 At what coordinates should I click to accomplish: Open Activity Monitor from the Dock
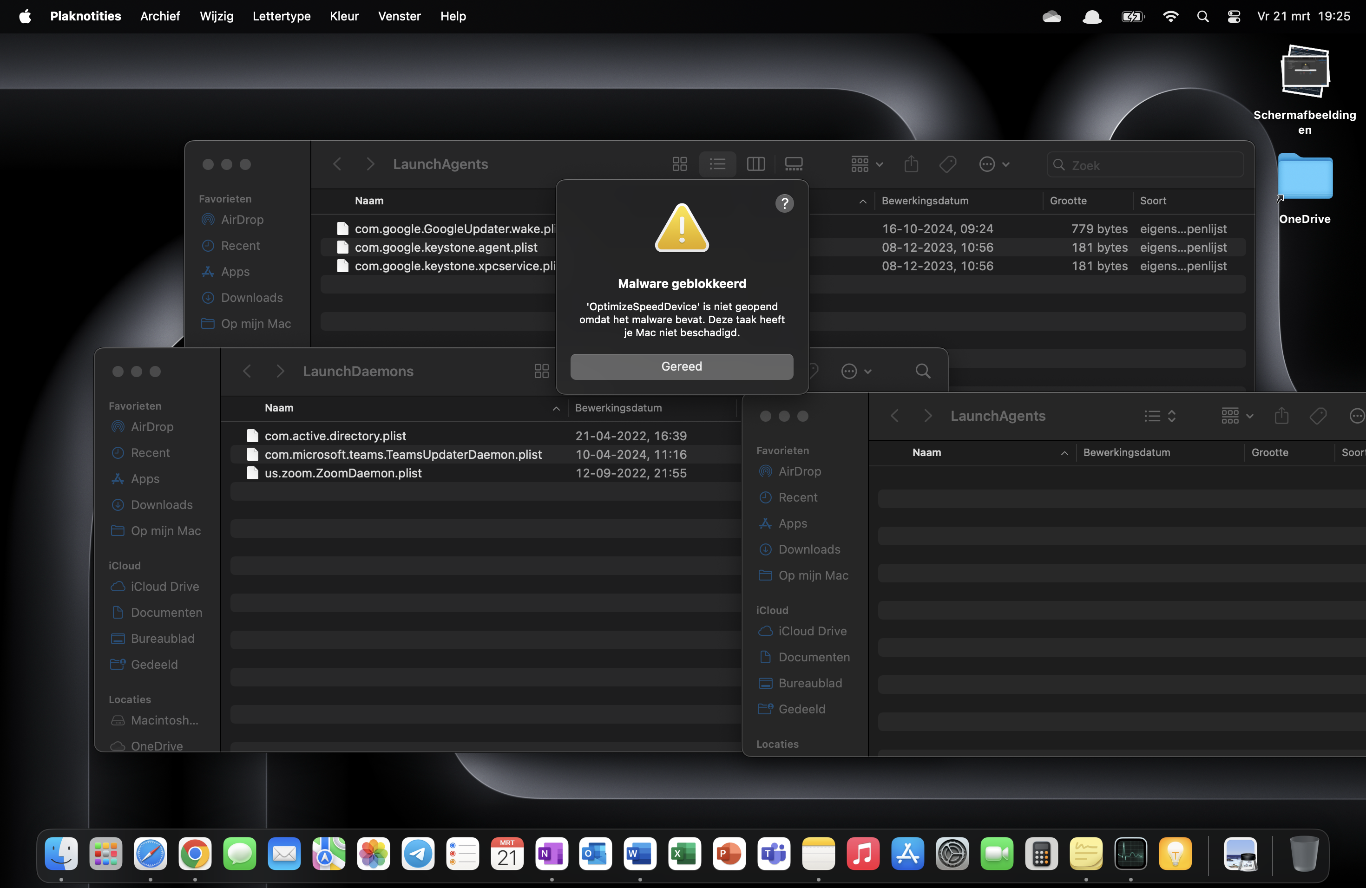pyautogui.click(x=1130, y=854)
